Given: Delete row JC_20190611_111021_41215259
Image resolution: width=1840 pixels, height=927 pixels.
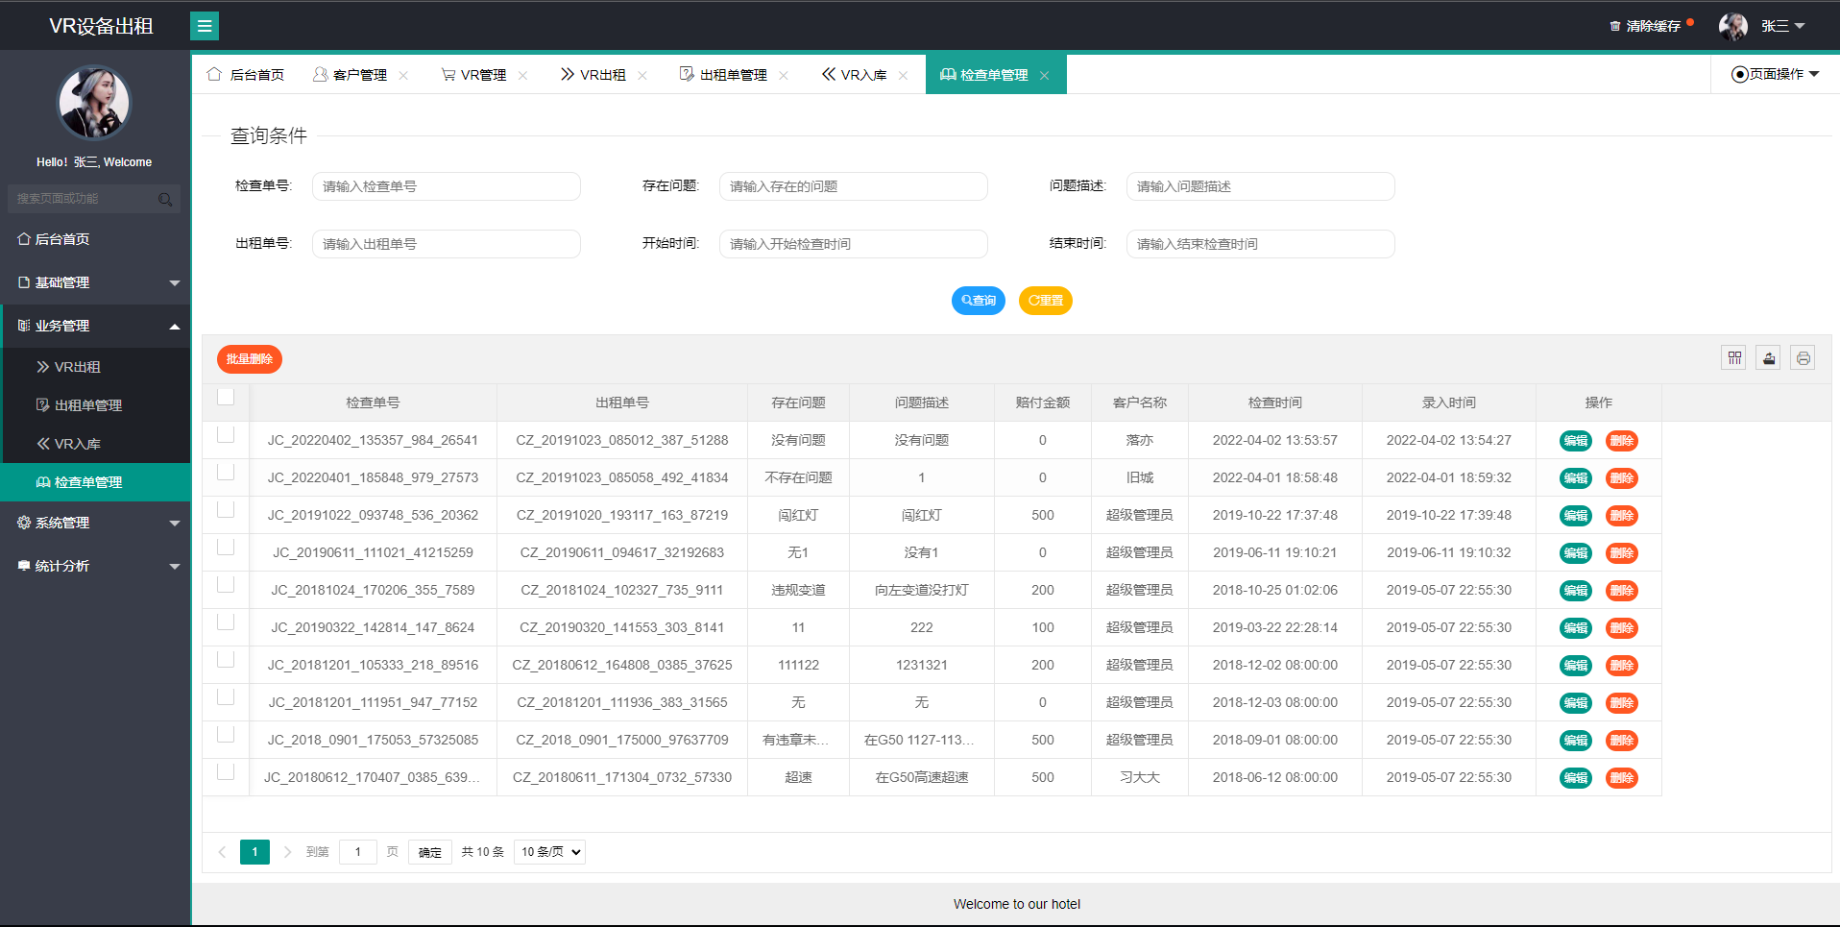Looking at the screenshot, I should (x=1622, y=553).
